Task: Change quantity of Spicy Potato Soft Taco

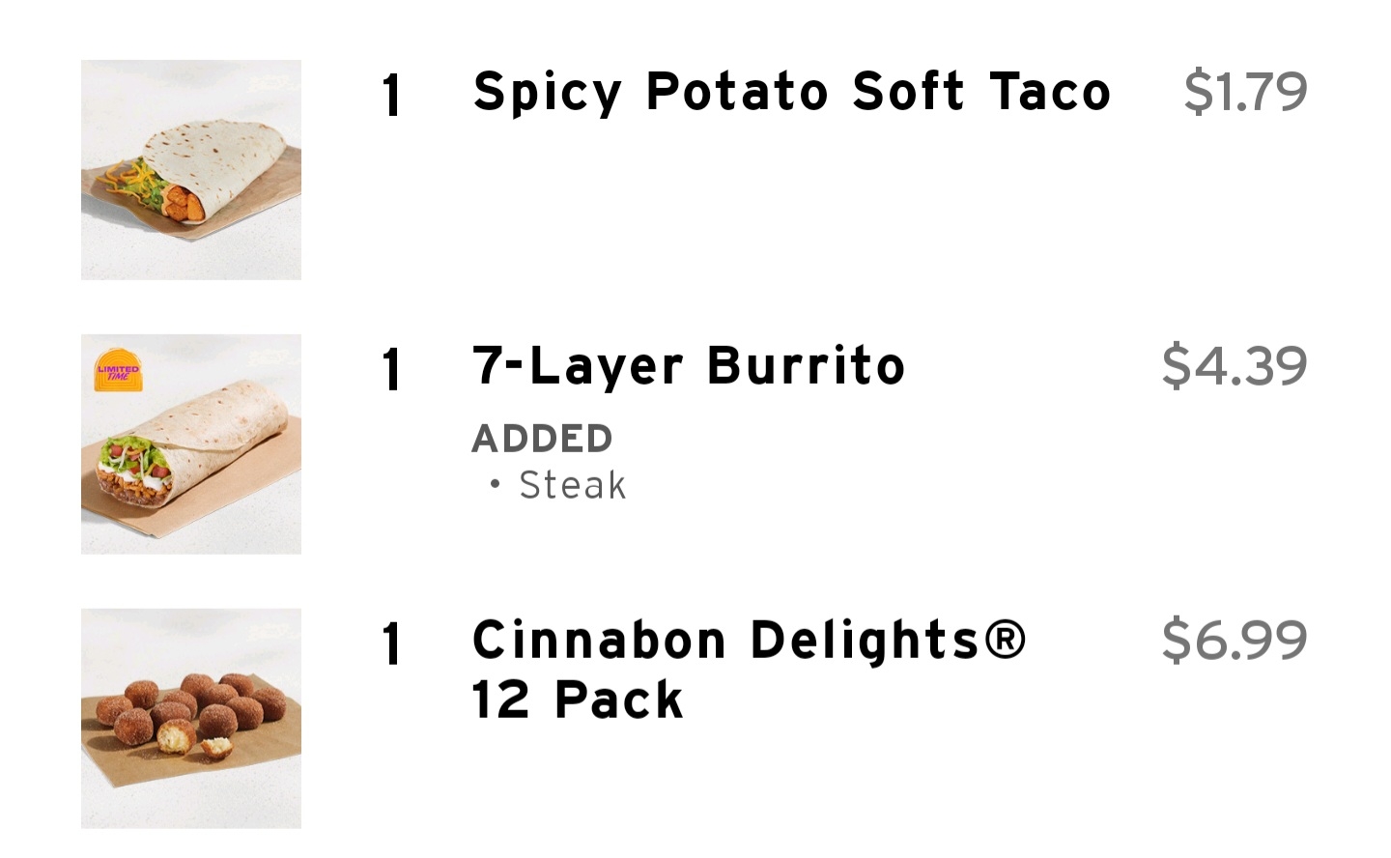Action: (x=391, y=95)
